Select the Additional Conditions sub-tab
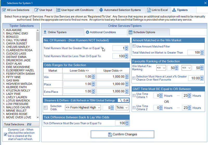The height and width of the screenshot is (145, 208). [106, 32]
